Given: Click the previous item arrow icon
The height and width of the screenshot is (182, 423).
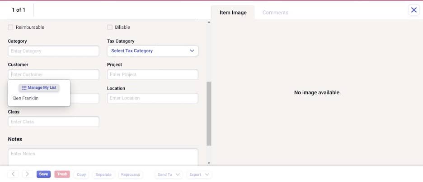Looking at the screenshot, I should coord(13,174).
